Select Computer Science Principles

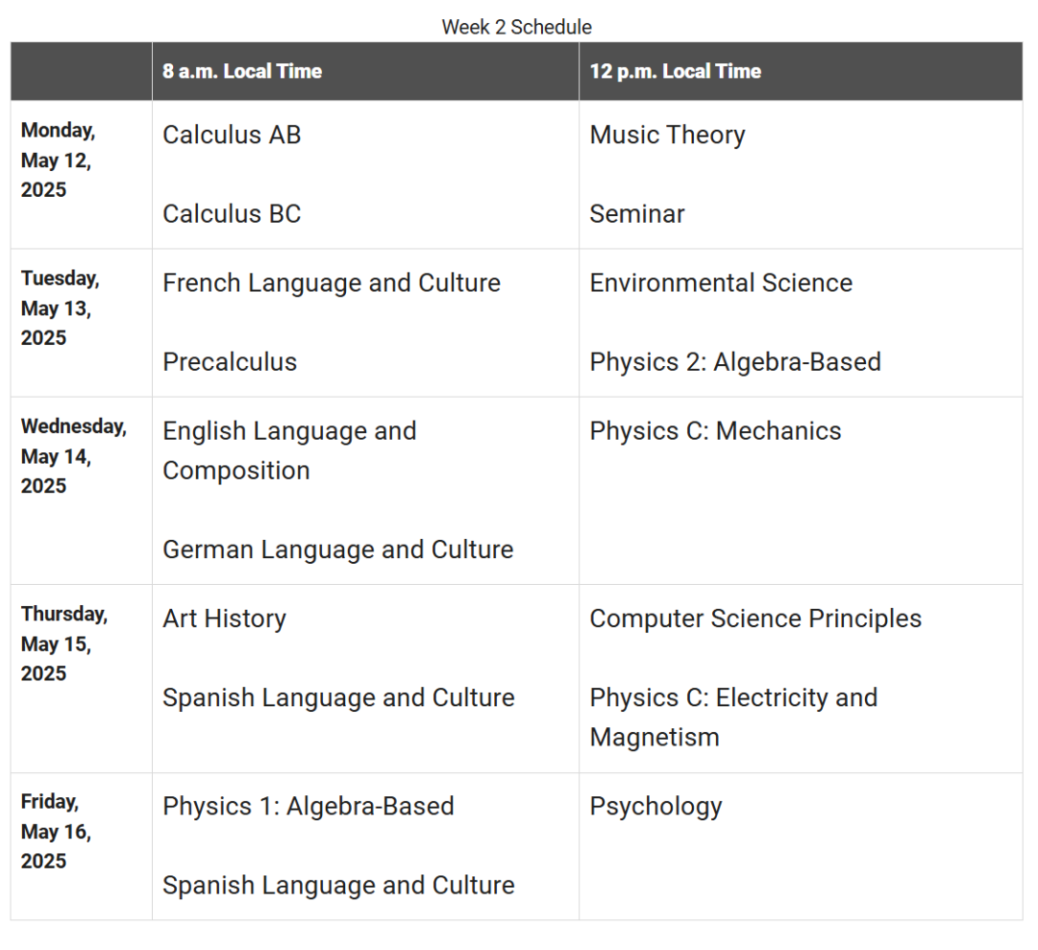(x=755, y=620)
